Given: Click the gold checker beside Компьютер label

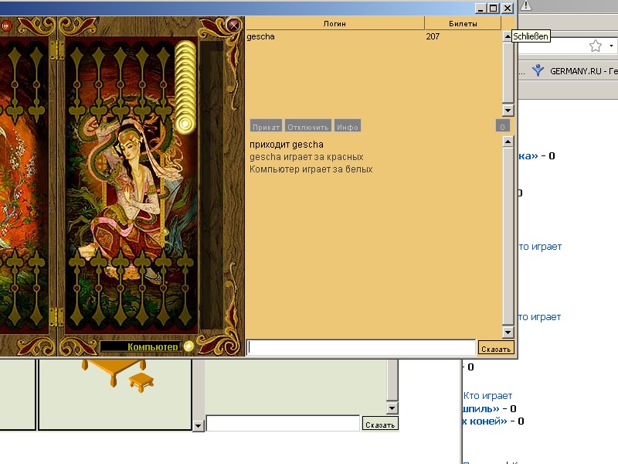Looking at the screenshot, I should pos(188,346).
